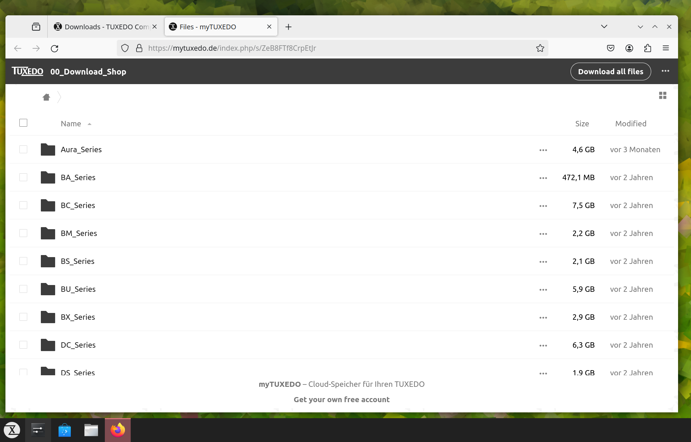This screenshot has height=442, width=691.
Task: Open Firefox View tab manager icon
Action: pos(36,27)
